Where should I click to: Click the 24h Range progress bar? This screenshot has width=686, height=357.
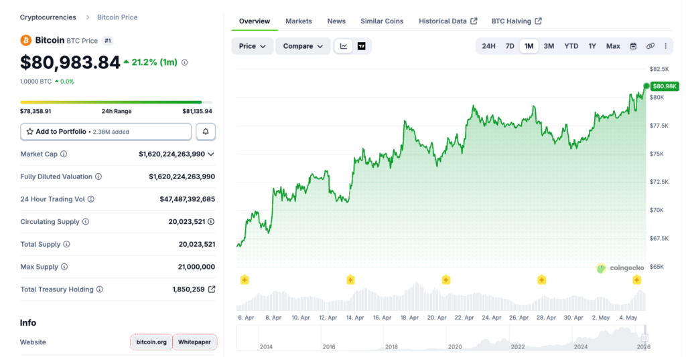click(x=117, y=102)
